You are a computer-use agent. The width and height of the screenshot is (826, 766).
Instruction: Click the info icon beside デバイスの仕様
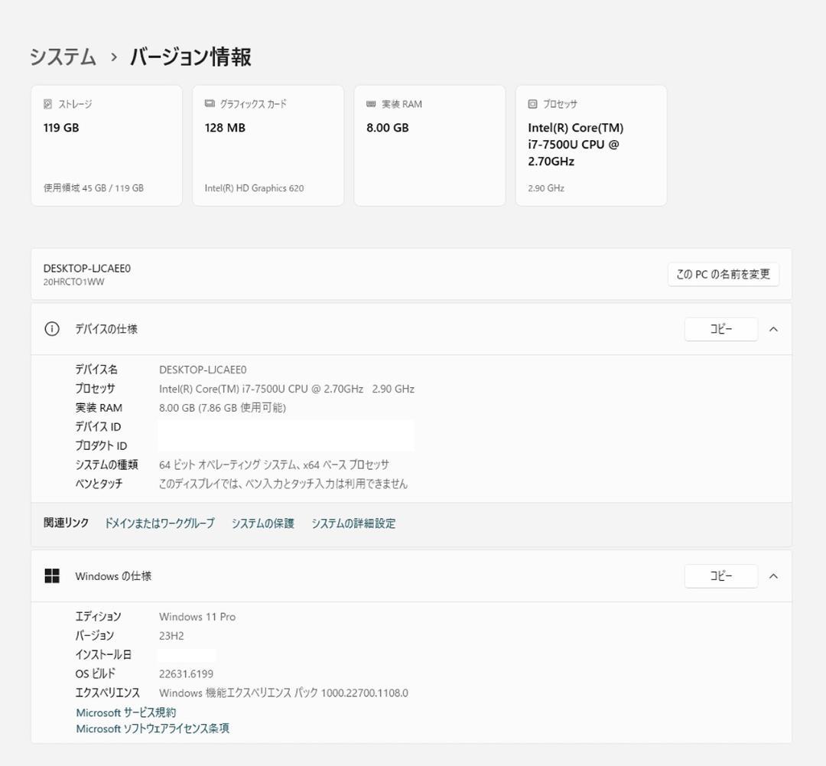tap(52, 329)
